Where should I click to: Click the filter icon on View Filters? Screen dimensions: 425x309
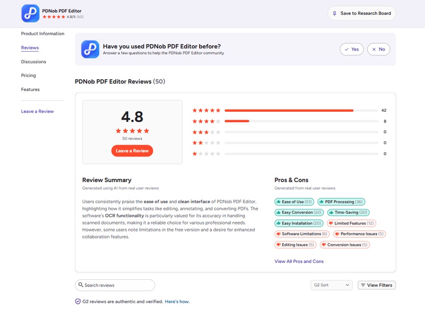363,285
